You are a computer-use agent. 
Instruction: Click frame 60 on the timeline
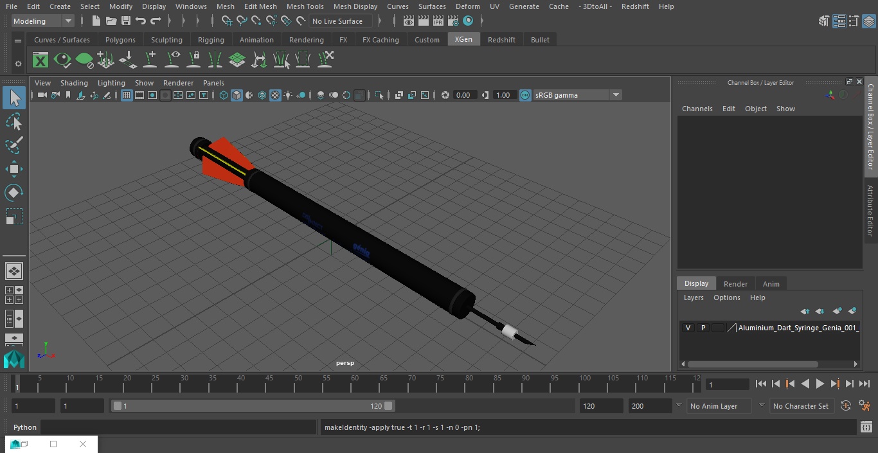click(x=355, y=384)
